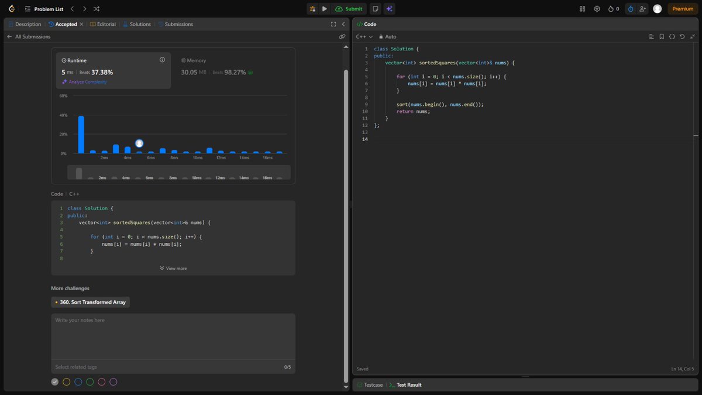
Task: Open the C++ language dropdown
Action: [x=364, y=36]
